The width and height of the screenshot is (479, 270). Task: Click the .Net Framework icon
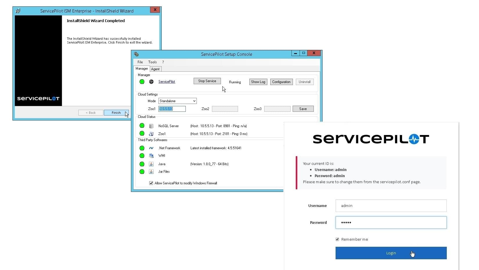tap(151, 148)
